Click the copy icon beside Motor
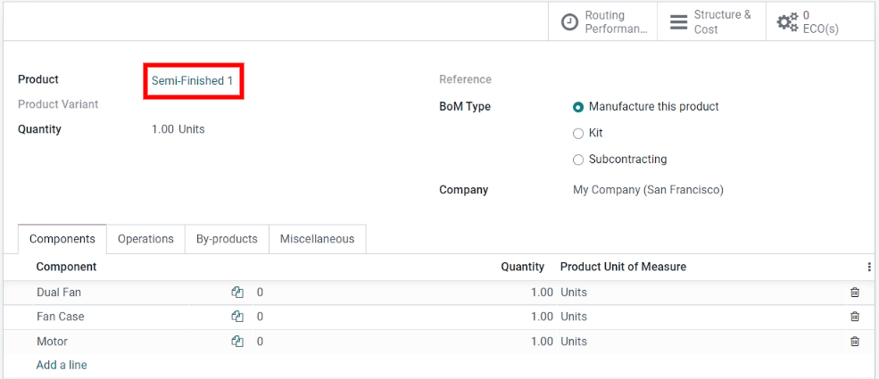 click(237, 342)
